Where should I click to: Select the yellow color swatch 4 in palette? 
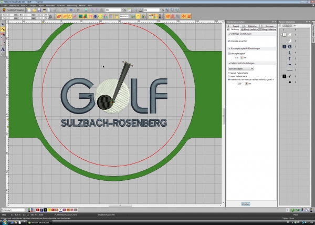click(49, 210)
